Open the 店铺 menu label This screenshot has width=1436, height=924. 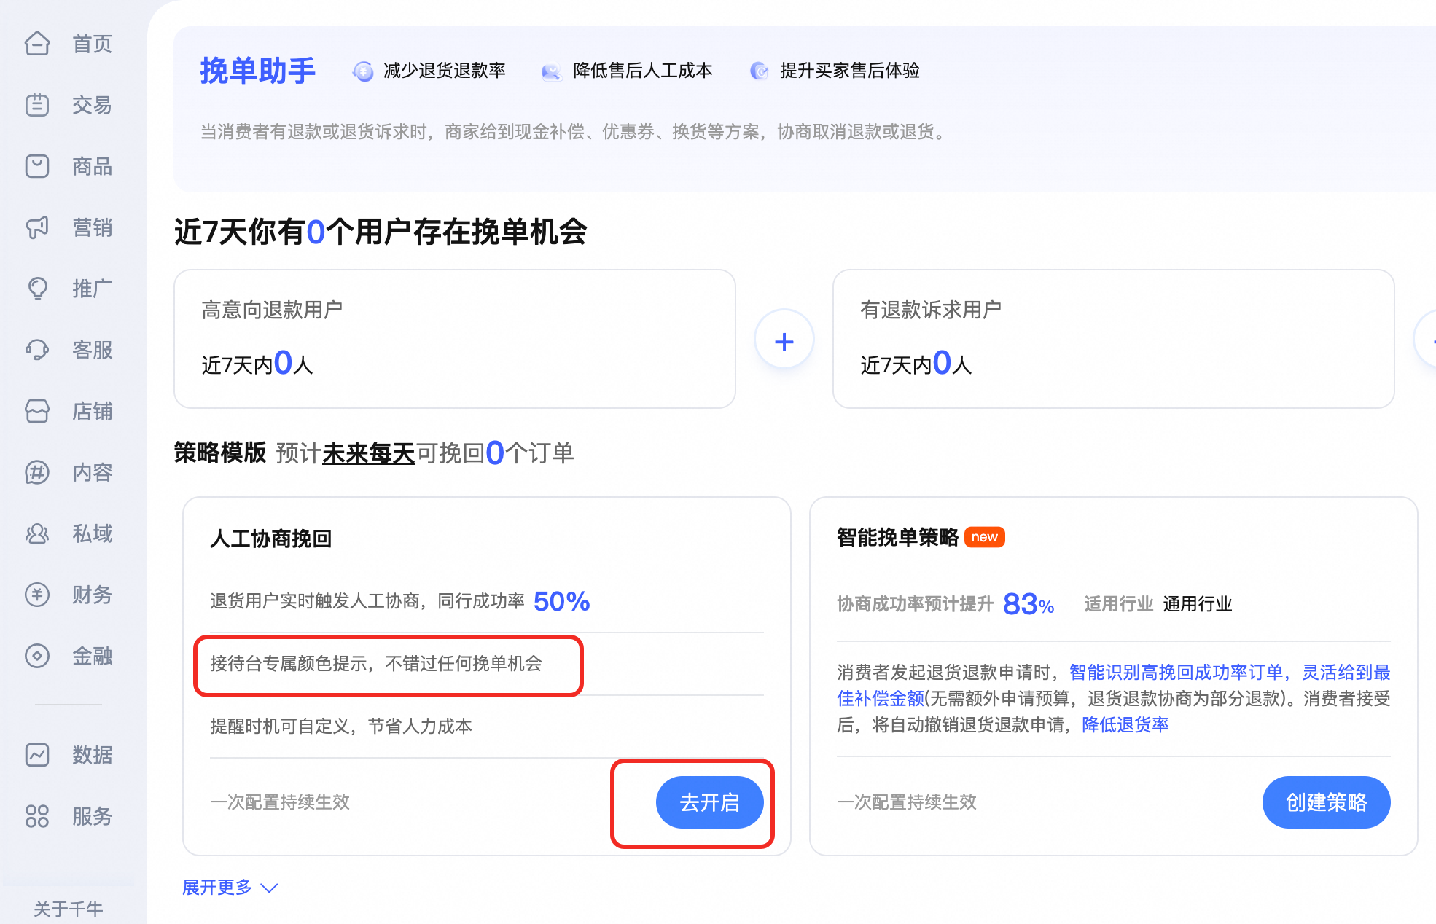point(93,411)
